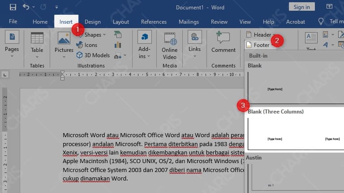Click the 3D Models cube icon
This screenshot has height=193, width=344.
pos(79,55)
